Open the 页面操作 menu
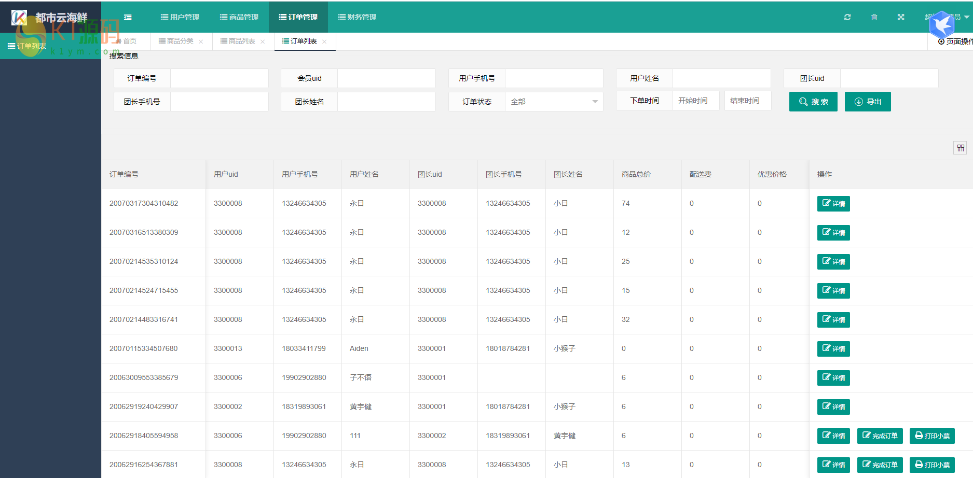 (x=955, y=41)
